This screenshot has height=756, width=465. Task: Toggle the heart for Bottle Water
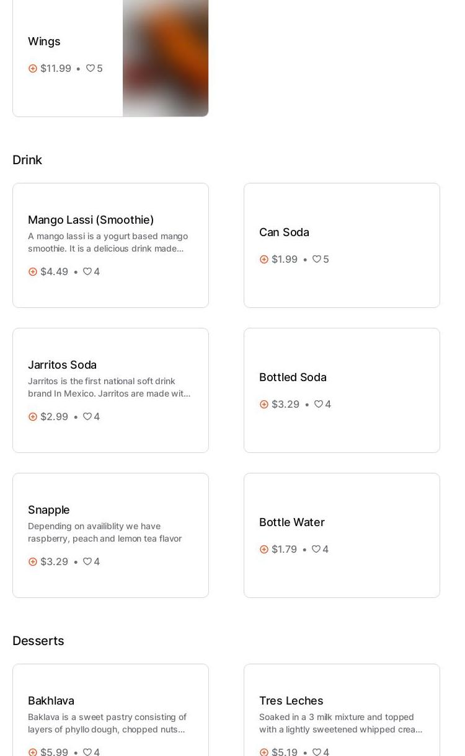pos(316,549)
